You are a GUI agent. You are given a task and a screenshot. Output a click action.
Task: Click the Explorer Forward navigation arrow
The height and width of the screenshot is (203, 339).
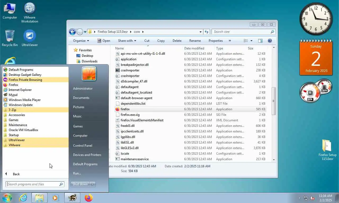(x=80, y=32)
